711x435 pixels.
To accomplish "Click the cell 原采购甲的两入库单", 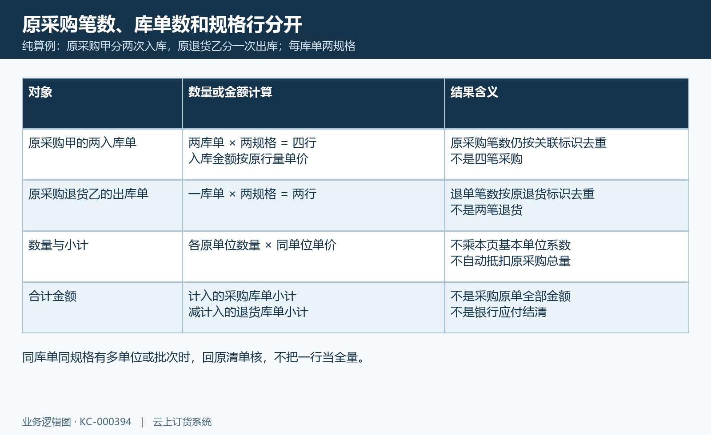I will click(103, 154).
